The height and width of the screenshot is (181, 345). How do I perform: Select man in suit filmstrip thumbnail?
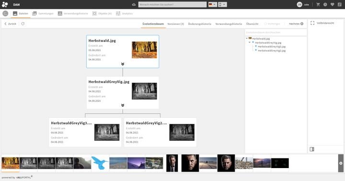(x=172, y=163)
